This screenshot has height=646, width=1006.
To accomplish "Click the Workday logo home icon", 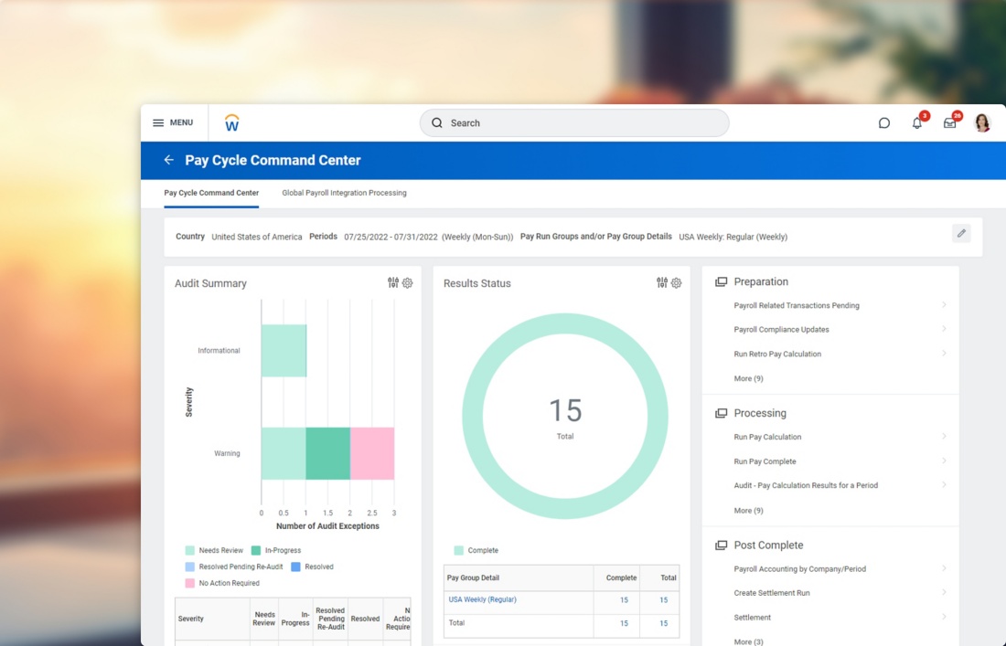I will point(231,122).
